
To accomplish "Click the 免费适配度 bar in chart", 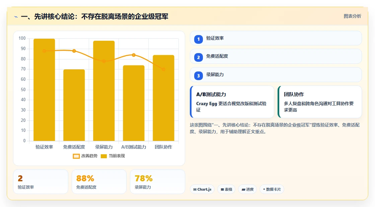I will pyautogui.click(x=74, y=105).
